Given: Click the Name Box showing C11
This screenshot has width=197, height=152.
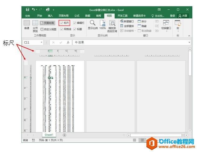Looking at the screenshot, I should tap(32, 42).
